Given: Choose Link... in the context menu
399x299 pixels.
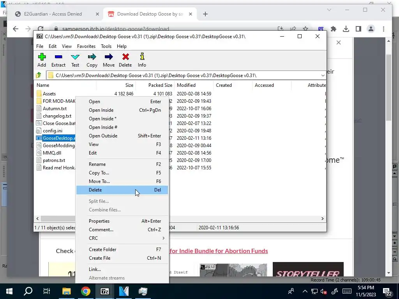Looking at the screenshot, I should (x=122, y=269).
